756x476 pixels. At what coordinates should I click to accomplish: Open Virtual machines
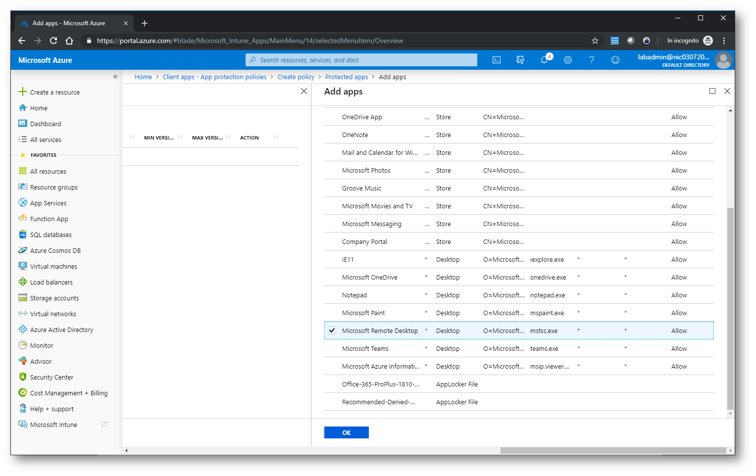[x=53, y=266]
